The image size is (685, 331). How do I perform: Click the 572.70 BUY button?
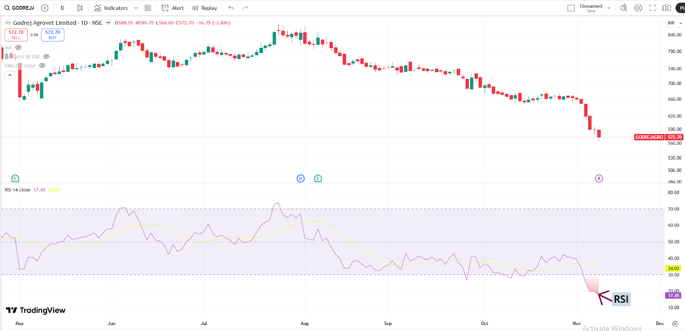53,35
